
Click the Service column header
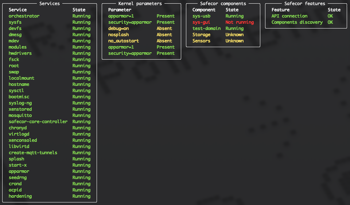17,10
